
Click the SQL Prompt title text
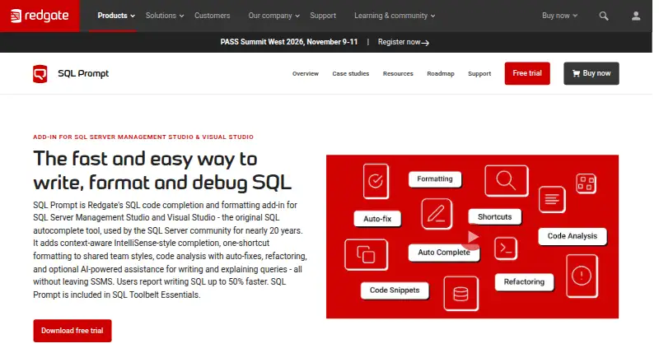[x=83, y=74]
